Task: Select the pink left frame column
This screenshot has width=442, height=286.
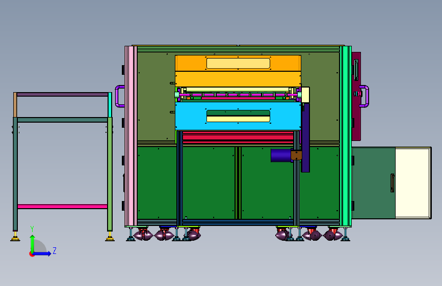Action: pyautogui.click(x=131, y=136)
